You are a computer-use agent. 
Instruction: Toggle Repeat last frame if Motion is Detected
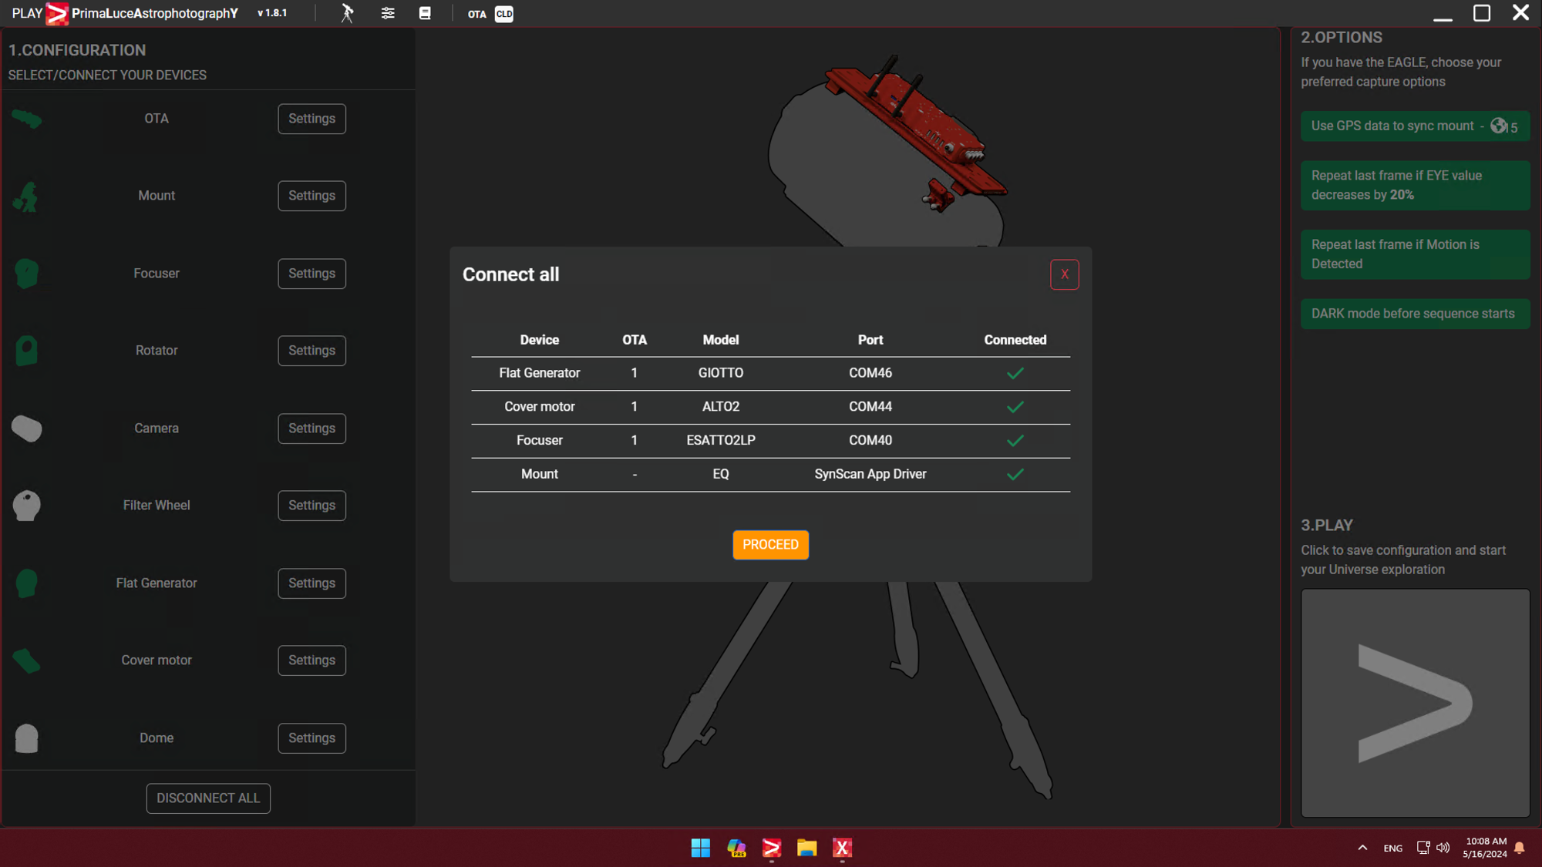click(1415, 254)
